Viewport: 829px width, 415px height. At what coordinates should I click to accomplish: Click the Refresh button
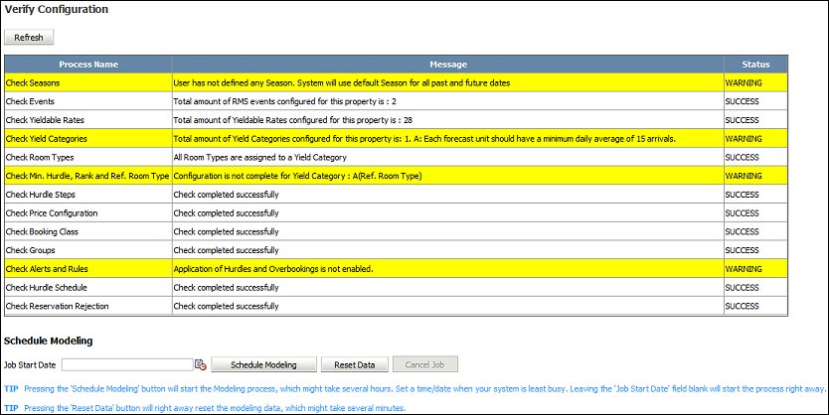[x=29, y=37]
